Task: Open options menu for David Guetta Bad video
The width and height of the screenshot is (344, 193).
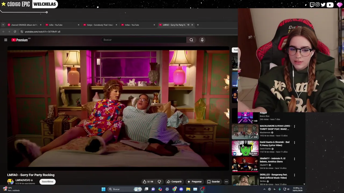Action: (x=294, y=143)
